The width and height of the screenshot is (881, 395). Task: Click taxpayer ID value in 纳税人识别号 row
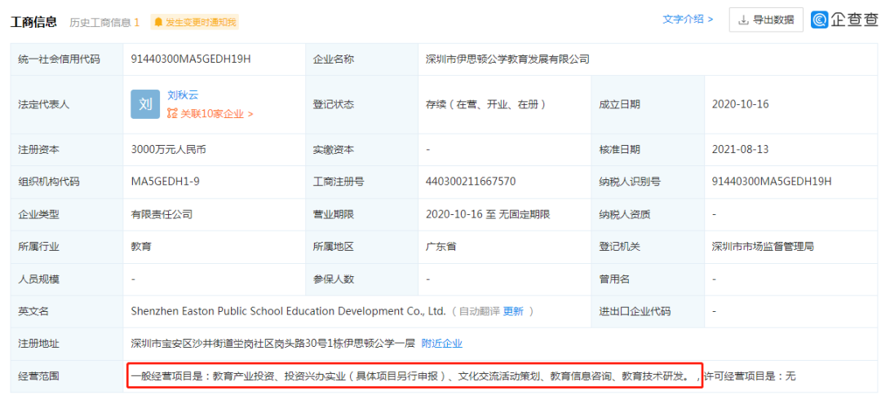[772, 182]
